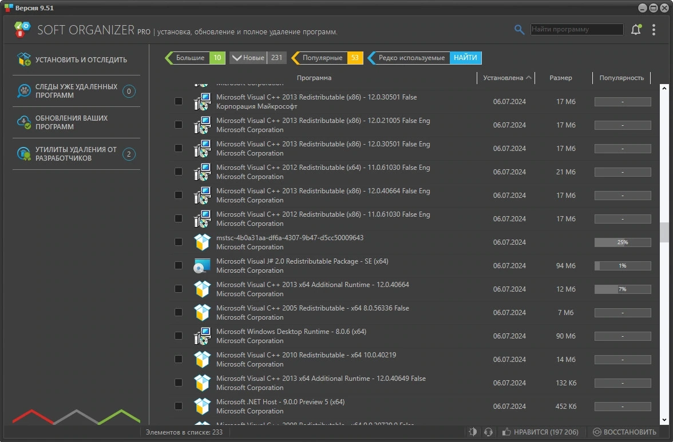Viewport: 673px width, 442px height.
Task: Check Microsoft Windows Desktop Runtime 8.0.6
Action: click(178, 336)
